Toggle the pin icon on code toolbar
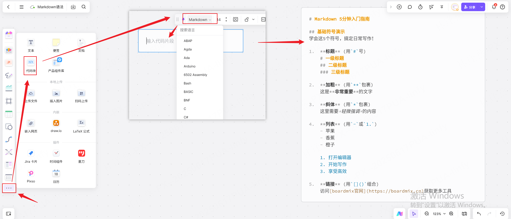This screenshot has width=511, height=219. coord(183,19)
